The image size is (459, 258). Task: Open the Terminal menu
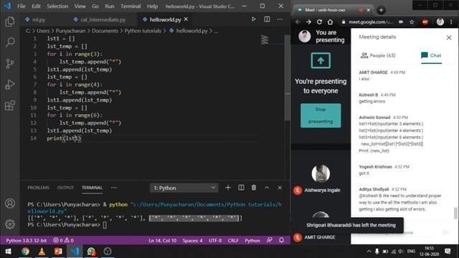point(131,6)
